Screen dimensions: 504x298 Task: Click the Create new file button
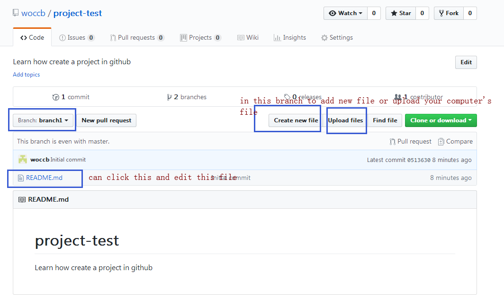pos(296,120)
